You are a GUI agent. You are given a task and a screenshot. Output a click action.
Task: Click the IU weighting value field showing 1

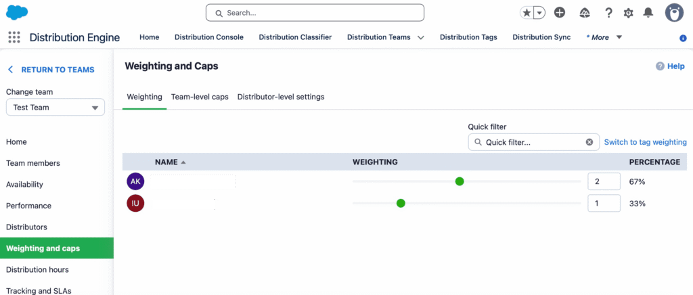tap(604, 203)
